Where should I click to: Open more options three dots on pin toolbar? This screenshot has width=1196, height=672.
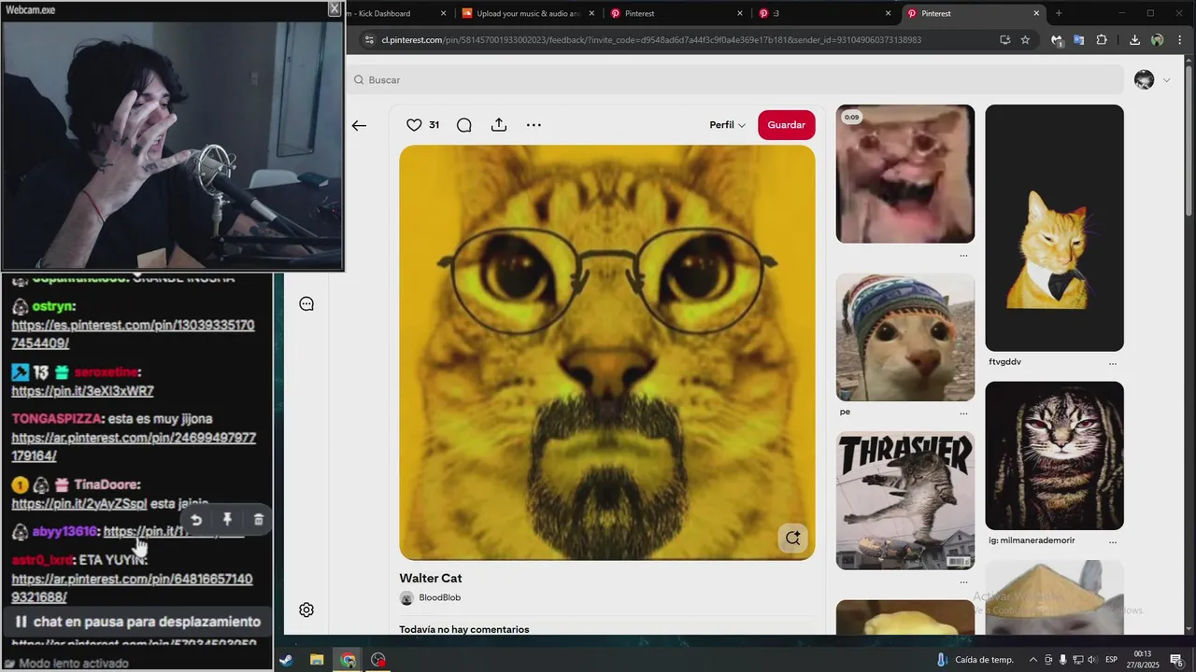(534, 125)
